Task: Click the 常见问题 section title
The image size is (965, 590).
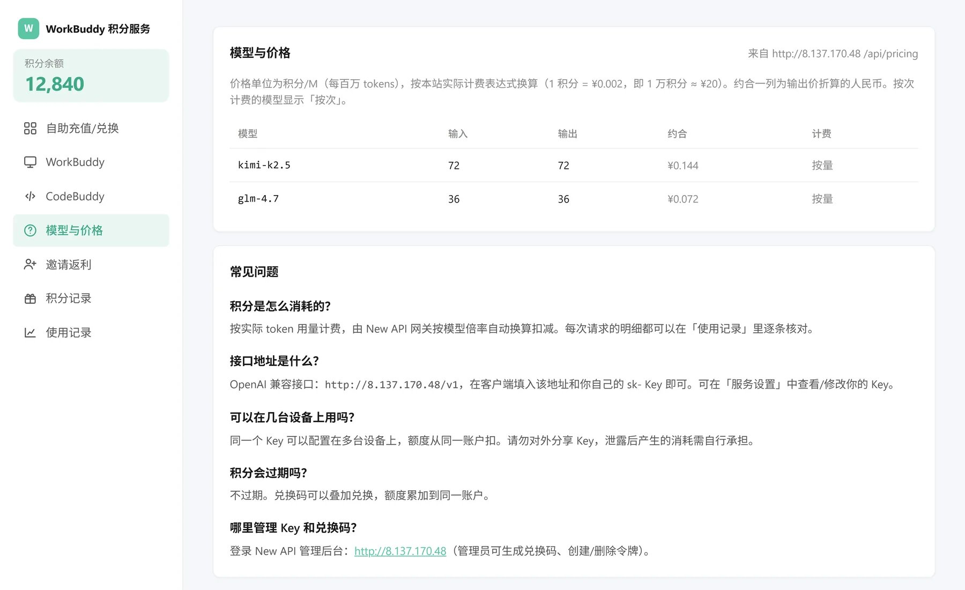Action: tap(254, 272)
